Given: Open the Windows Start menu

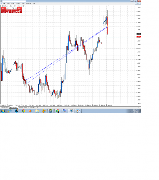Looking at the screenshot, I should (x=3, y=111).
